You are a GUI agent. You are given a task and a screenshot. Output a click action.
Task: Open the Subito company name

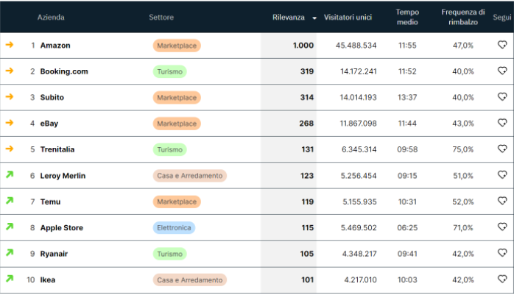pyautogui.click(x=52, y=97)
